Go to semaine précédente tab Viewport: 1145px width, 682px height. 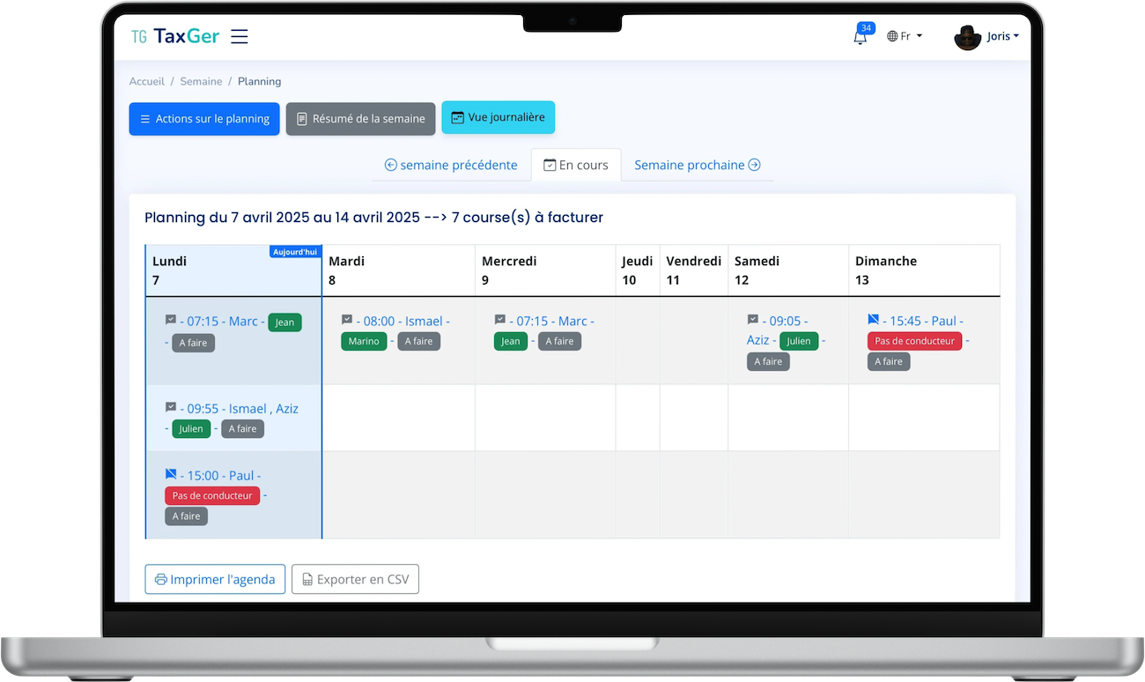tap(451, 165)
